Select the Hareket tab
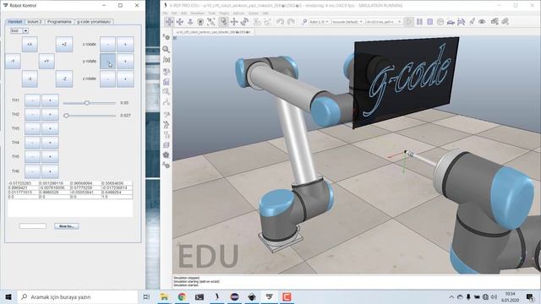 [15, 22]
